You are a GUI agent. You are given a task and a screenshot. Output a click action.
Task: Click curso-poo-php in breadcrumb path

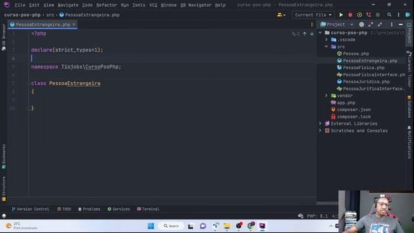click(x=23, y=15)
